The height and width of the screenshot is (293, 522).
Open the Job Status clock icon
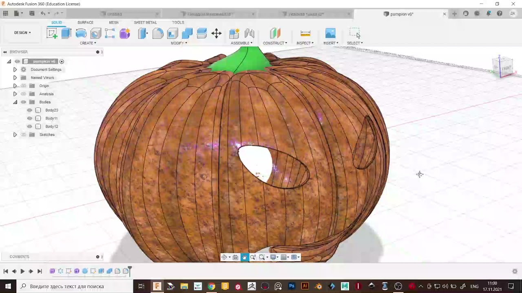(477, 14)
